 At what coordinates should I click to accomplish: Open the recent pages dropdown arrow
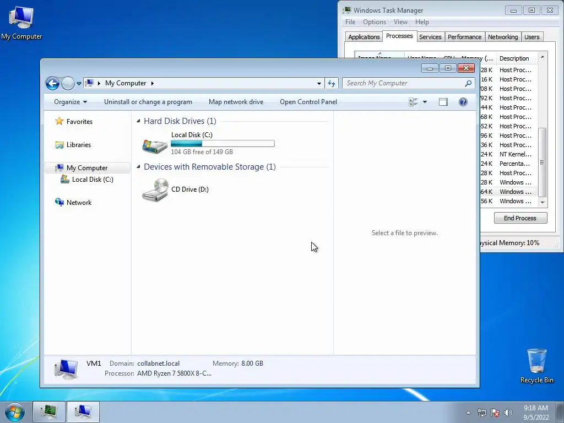coord(79,84)
